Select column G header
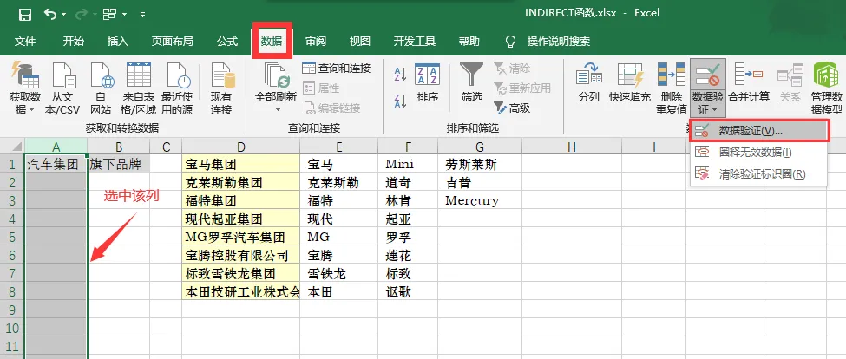The height and width of the screenshot is (359, 846). pyautogui.click(x=480, y=147)
